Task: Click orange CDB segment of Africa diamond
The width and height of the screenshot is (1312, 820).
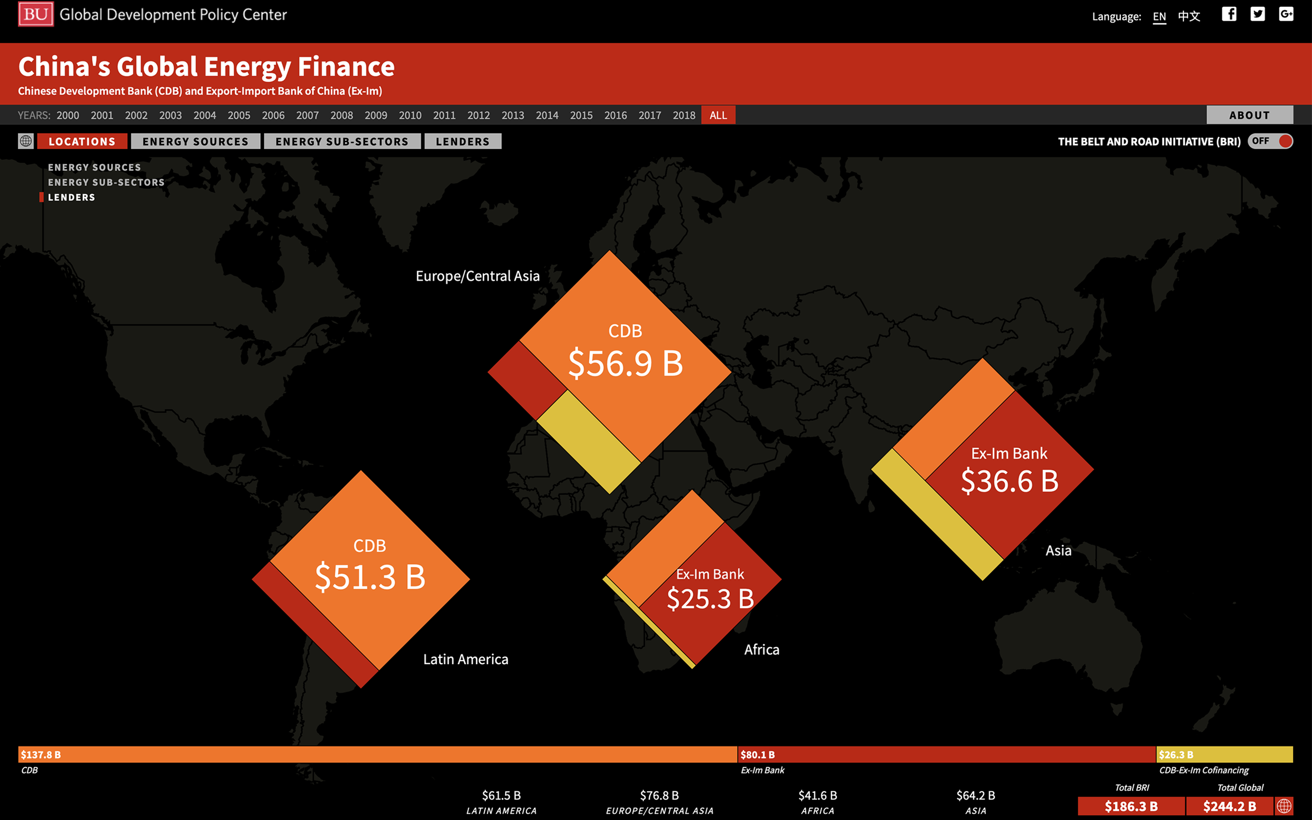Action: coord(666,548)
